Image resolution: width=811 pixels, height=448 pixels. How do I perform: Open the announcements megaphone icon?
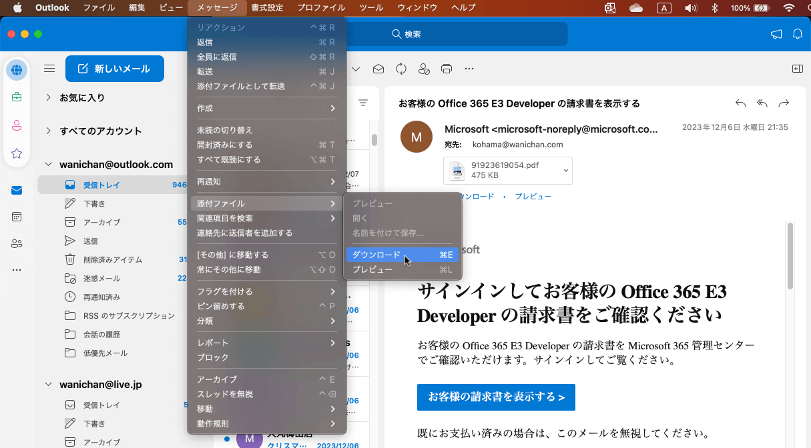pyautogui.click(x=776, y=34)
